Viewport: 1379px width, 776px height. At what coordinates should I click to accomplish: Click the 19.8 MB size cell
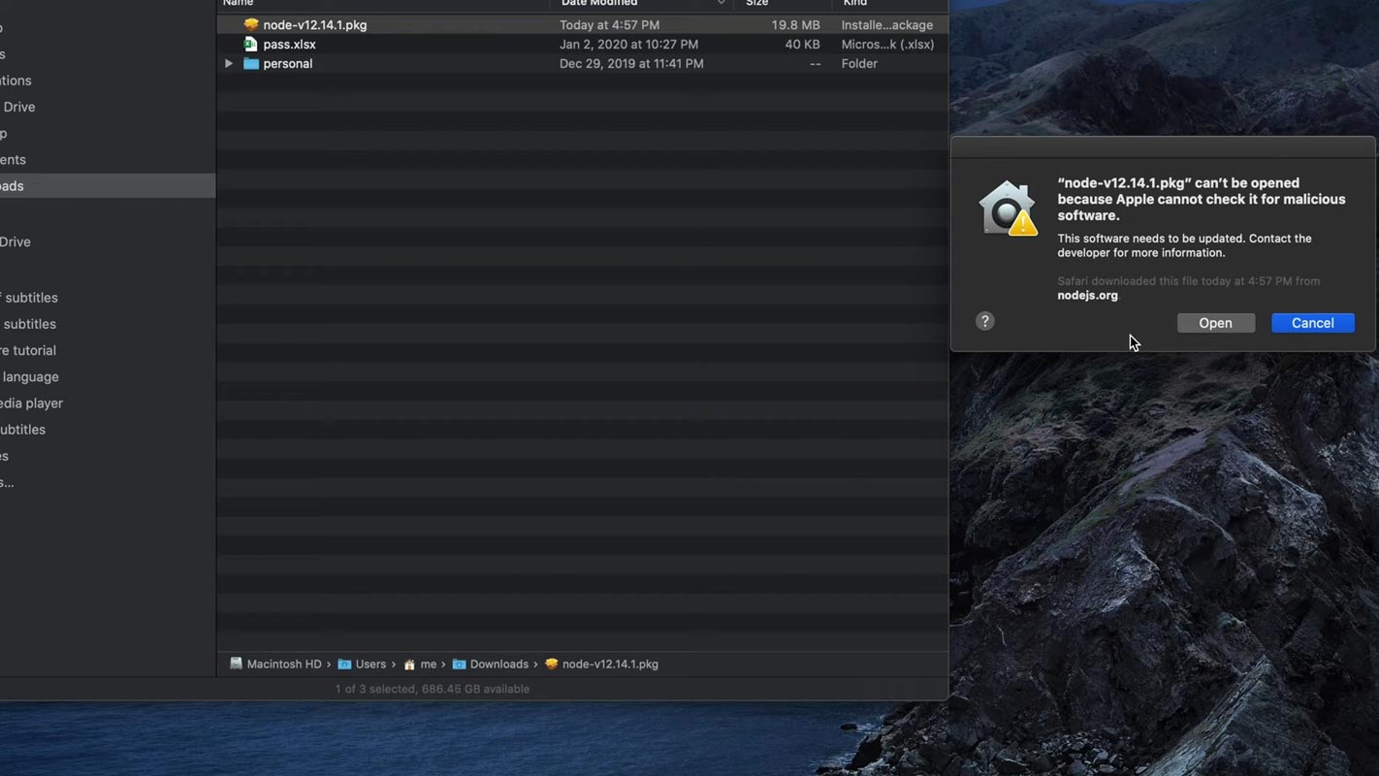point(795,24)
